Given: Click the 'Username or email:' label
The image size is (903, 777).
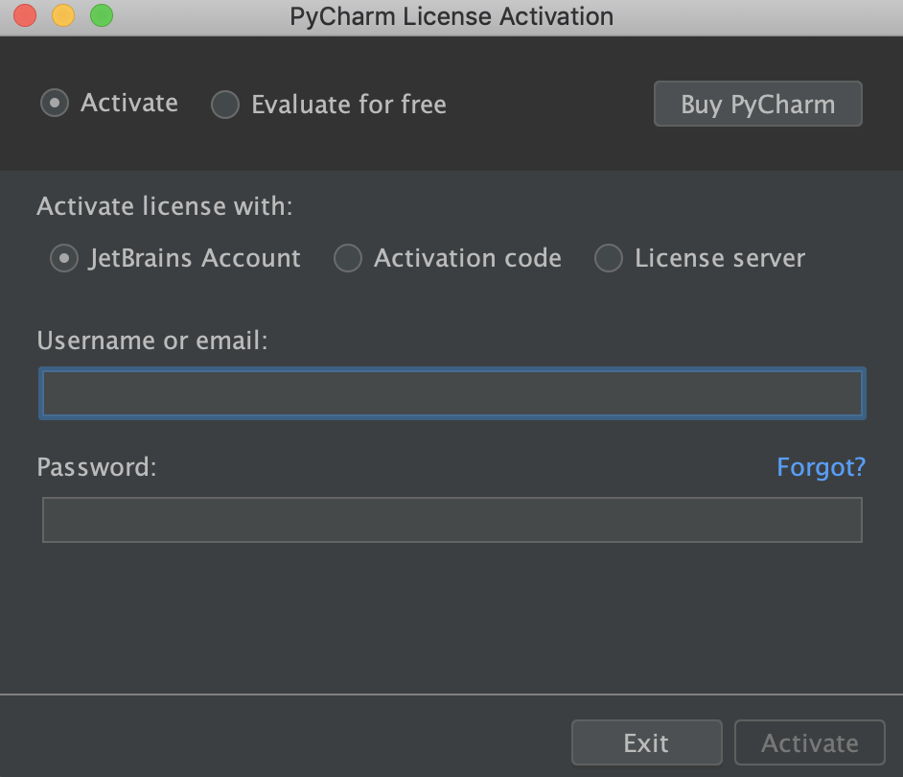Looking at the screenshot, I should (152, 341).
